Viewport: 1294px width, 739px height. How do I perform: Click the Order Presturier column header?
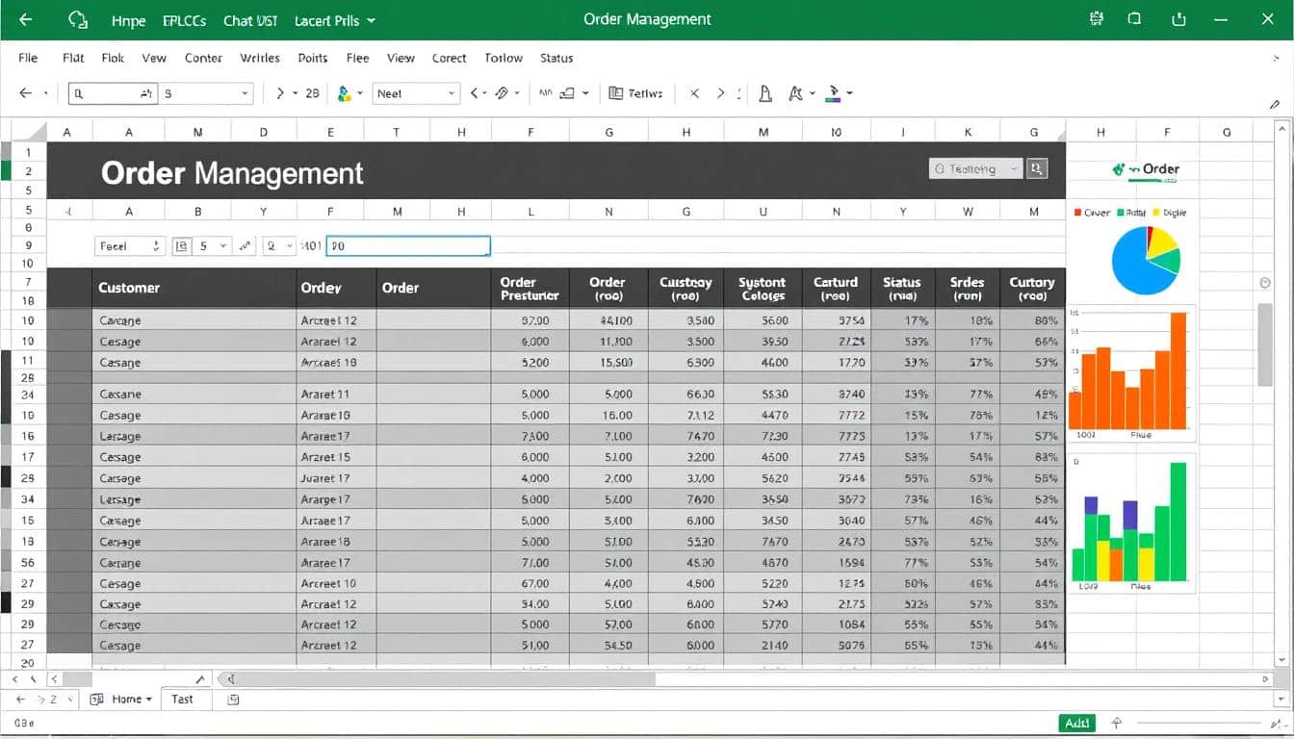[x=530, y=289]
